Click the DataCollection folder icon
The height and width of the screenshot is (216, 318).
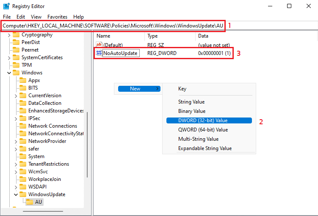[x=23, y=103]
